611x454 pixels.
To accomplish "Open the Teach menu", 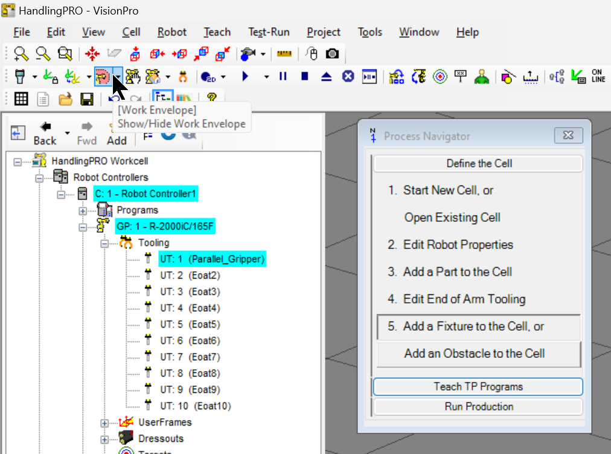I will (x=217, y=32).
